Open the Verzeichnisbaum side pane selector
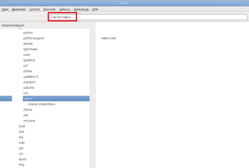Screen dimensions: 249x168 point(13,25)
